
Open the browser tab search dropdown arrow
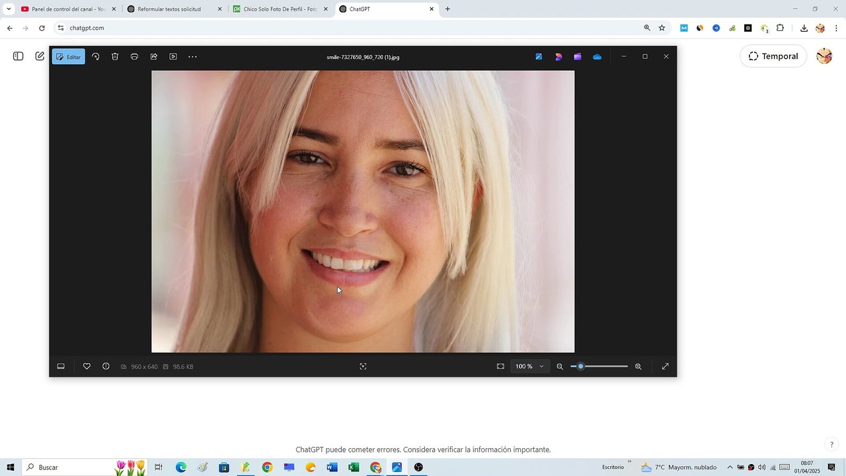coord(9,9)
